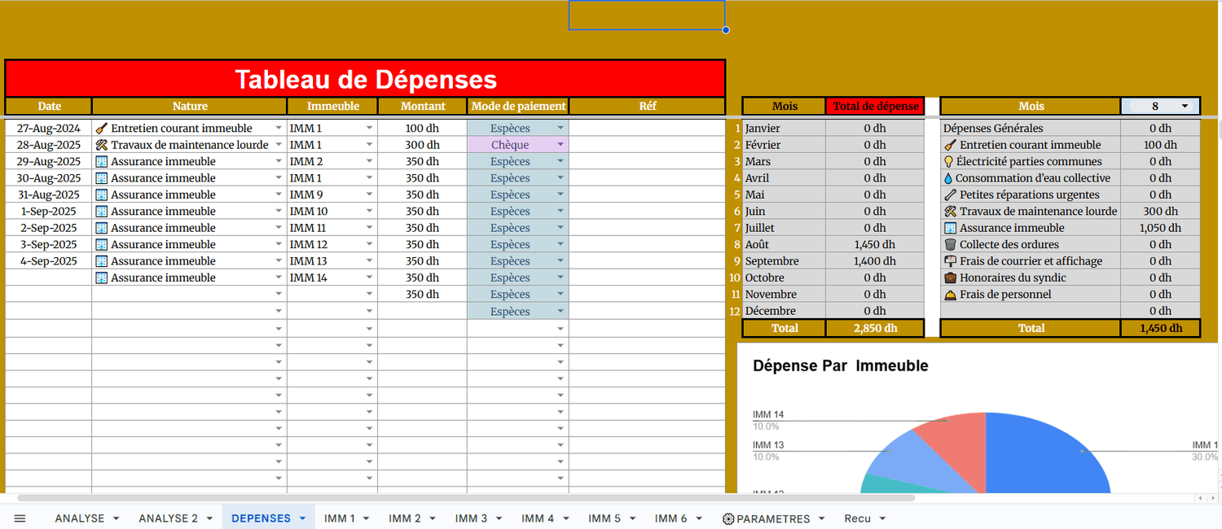Viewport: 1222px width, 529px height.
Task: Click the tools icon in the 28-Aug-2025 row
Action: [102, 145]
